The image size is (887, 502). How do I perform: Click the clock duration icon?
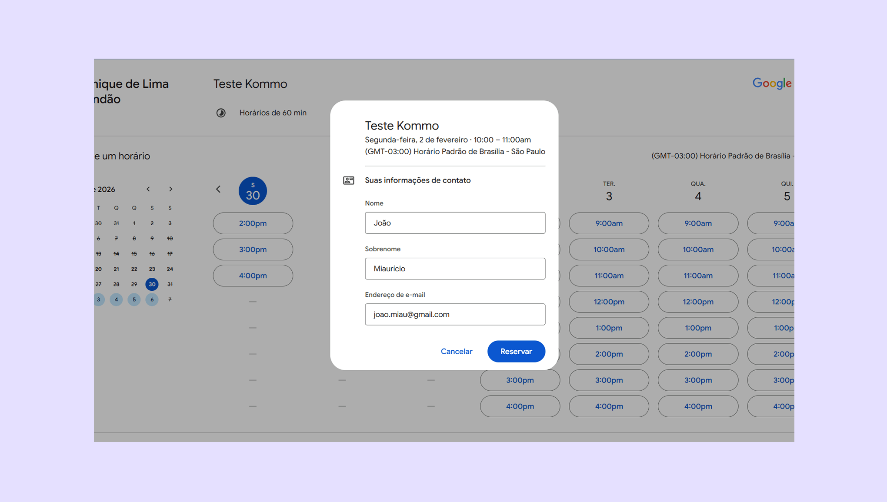[x=221, y=113]
